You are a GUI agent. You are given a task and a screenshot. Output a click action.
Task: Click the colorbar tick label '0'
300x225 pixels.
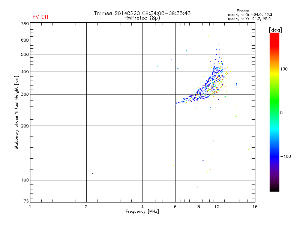point(281,113)
